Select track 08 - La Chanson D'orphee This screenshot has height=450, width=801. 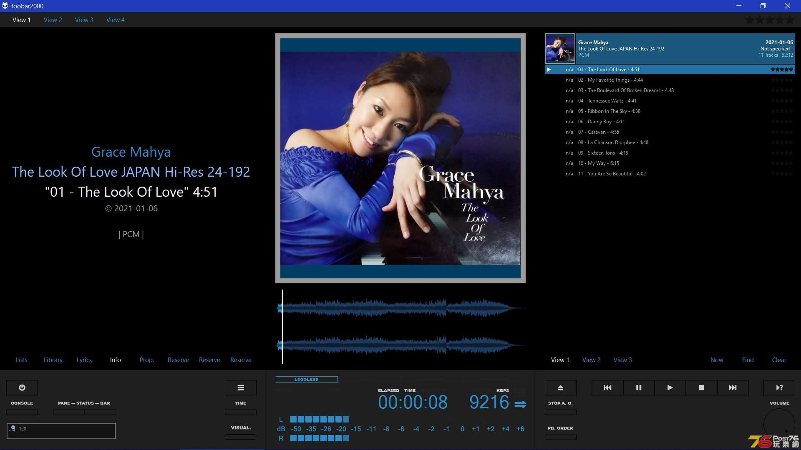[670, 142]
